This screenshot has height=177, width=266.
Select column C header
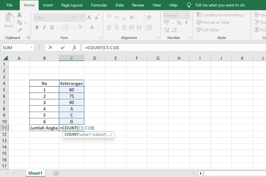[71, 58]
